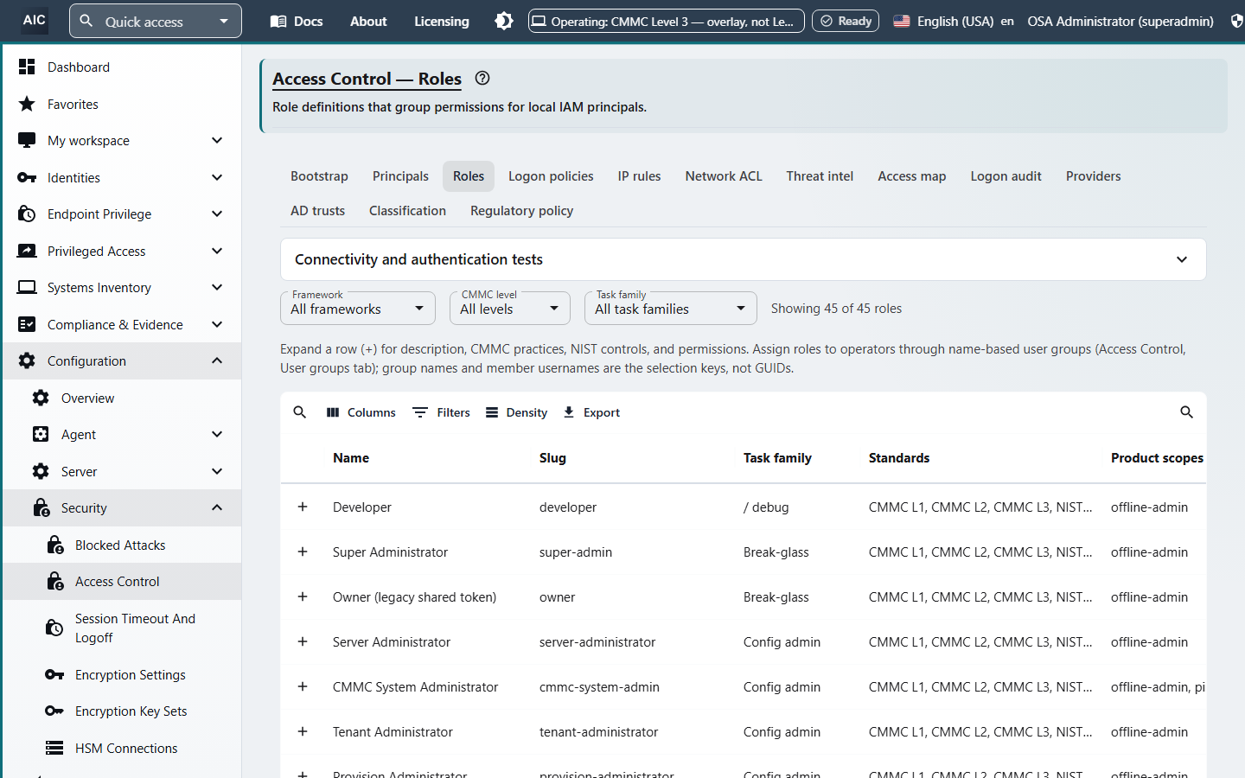The height and width of the screenshot is (778, 1245).
Task: Change table Density setting
Action: (x=516, y=412)
